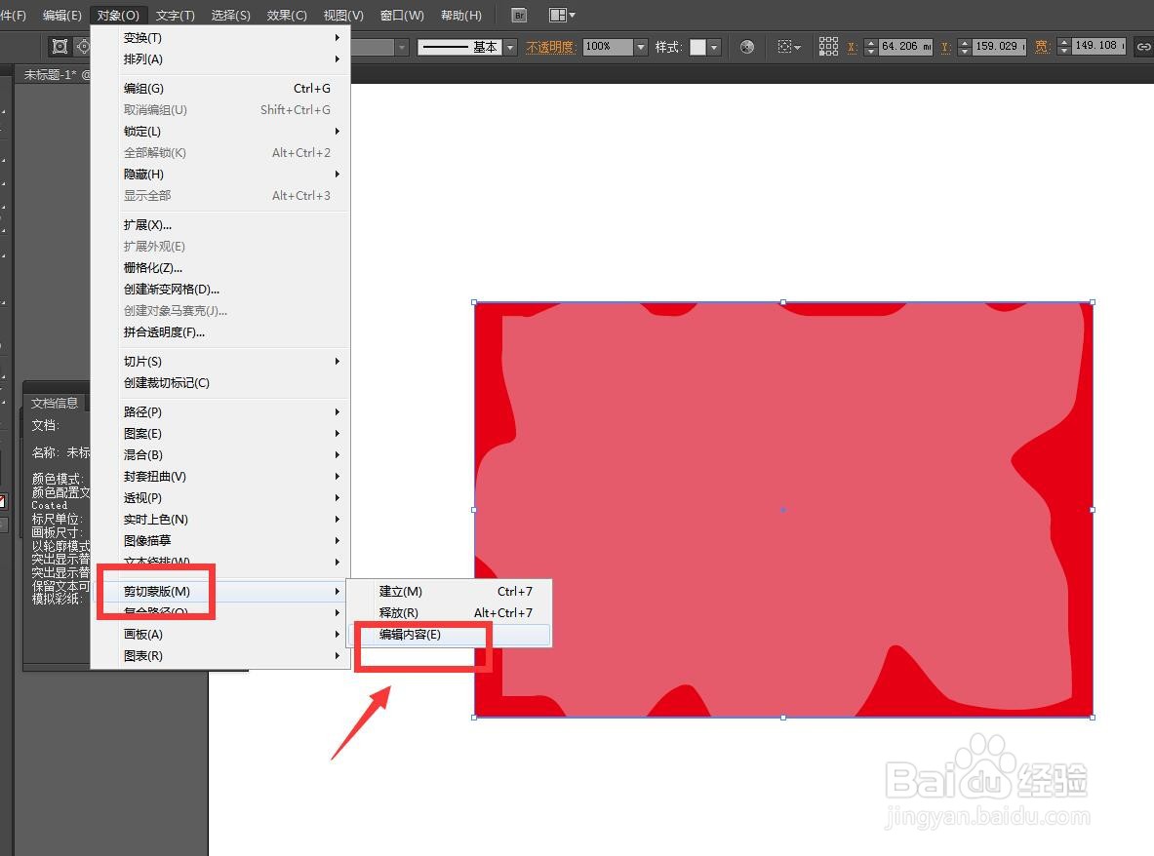1154x856 pixels.
Task: Open Adobe Bridge via Br icon
Action: (519, 15)
